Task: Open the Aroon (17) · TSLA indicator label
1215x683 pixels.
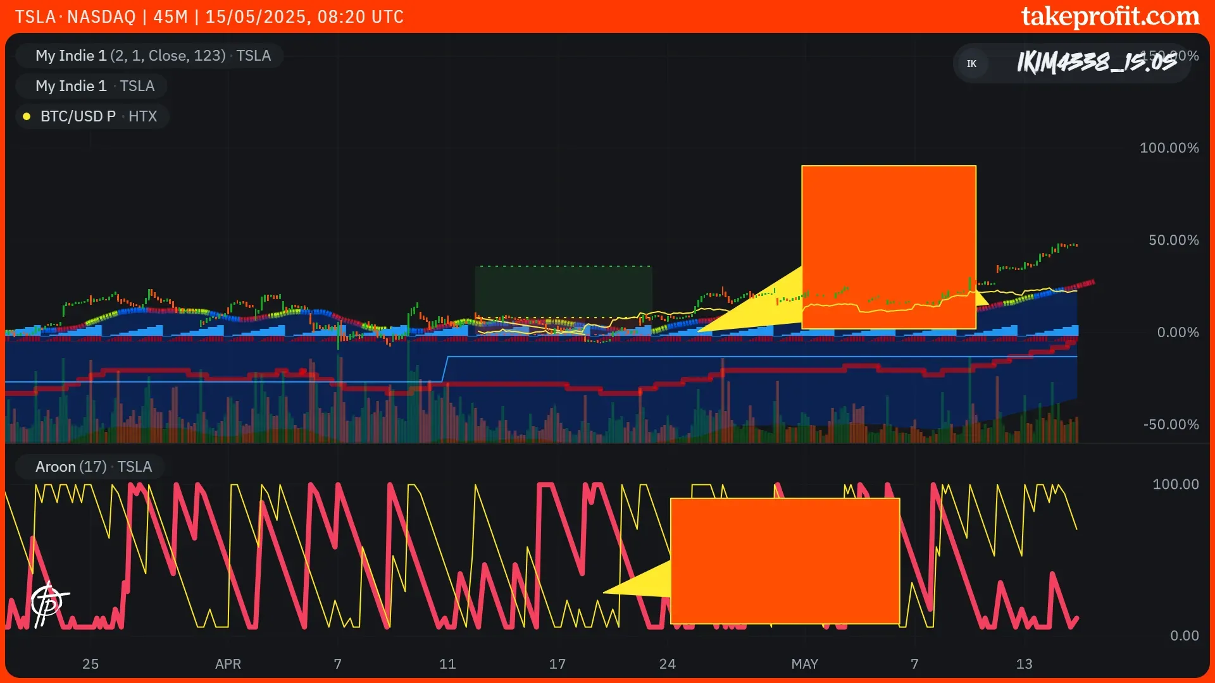Action: [93, 467]
